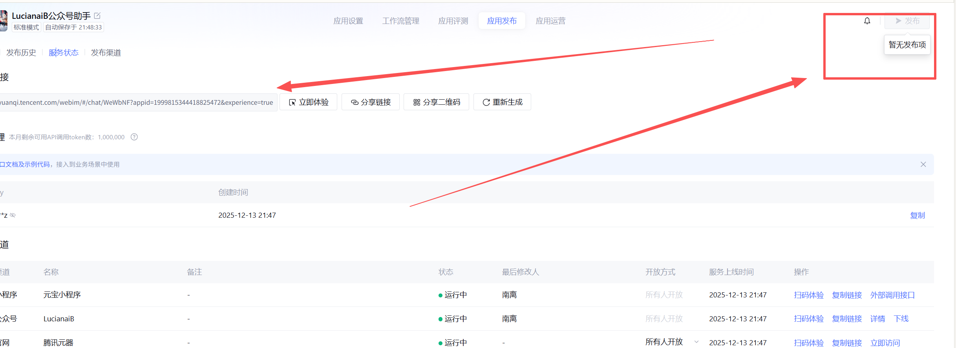956x348 pixels.
Task: Click the 标准模式 mode tag
Action: (x=26, y=27)
